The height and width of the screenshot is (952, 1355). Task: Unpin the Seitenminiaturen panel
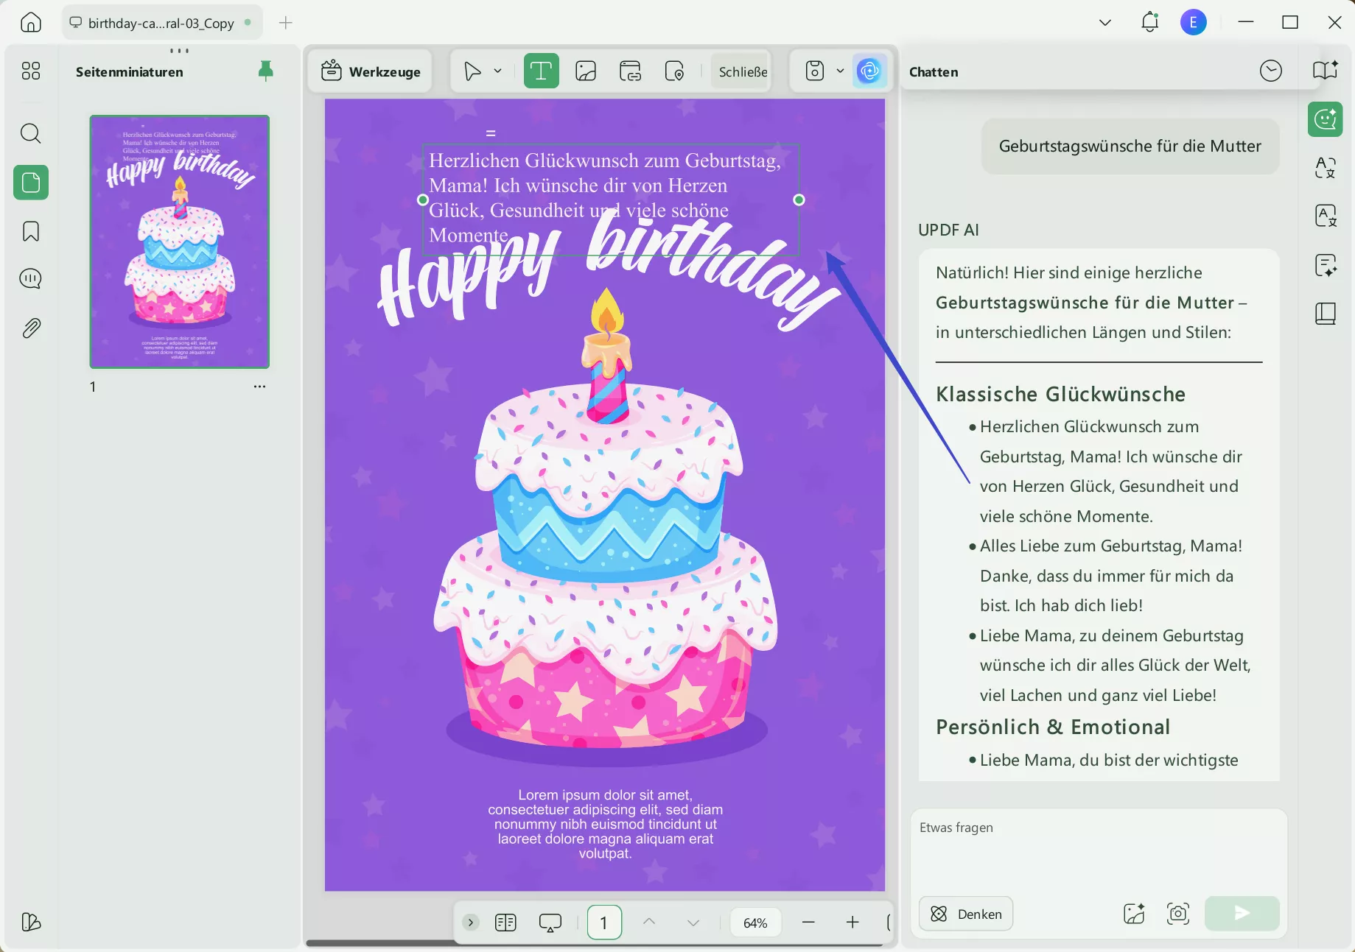266,71
